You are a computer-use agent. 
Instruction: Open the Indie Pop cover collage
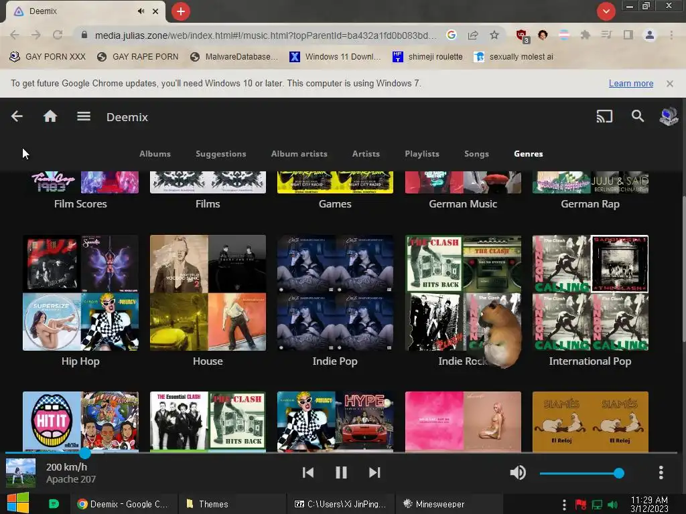point(335,293)
